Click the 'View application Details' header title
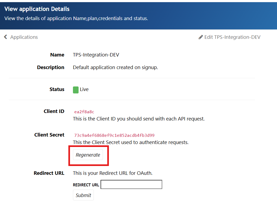 tap(37, 9)
